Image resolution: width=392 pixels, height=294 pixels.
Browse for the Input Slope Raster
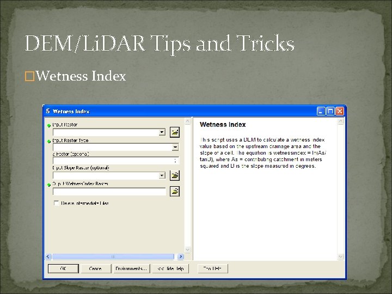click(x=175, y=175)
